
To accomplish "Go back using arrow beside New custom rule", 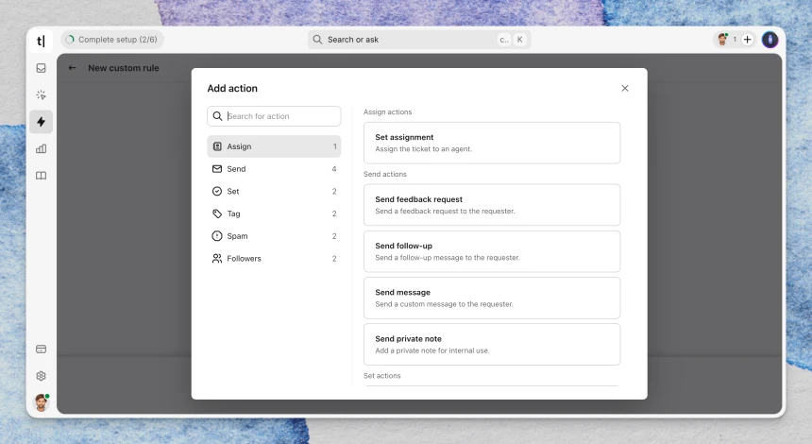I will [x=72, y=68].
